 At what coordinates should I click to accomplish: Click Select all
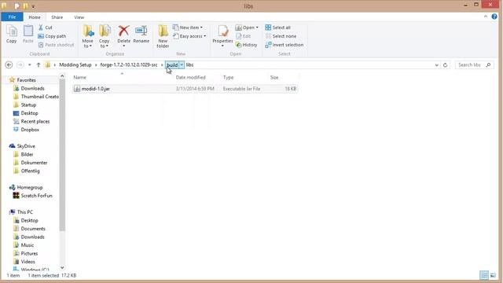pyautogui.click(x=277, y=28)
